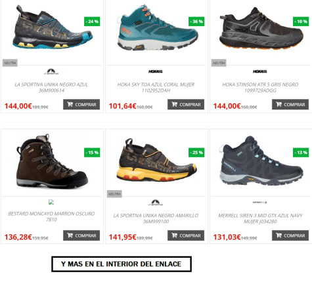Open Hoka Sky Toa Azul Coral Mujer title
Viewport: 312px width, 282px height.
point(156,87)
